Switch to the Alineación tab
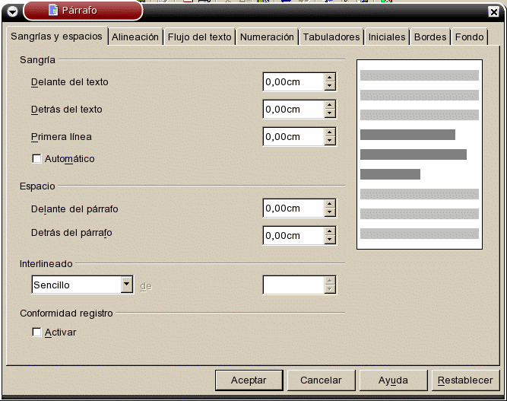Image resolution: width=507 pixels, height=401 pixels. (x=135, y=37)
